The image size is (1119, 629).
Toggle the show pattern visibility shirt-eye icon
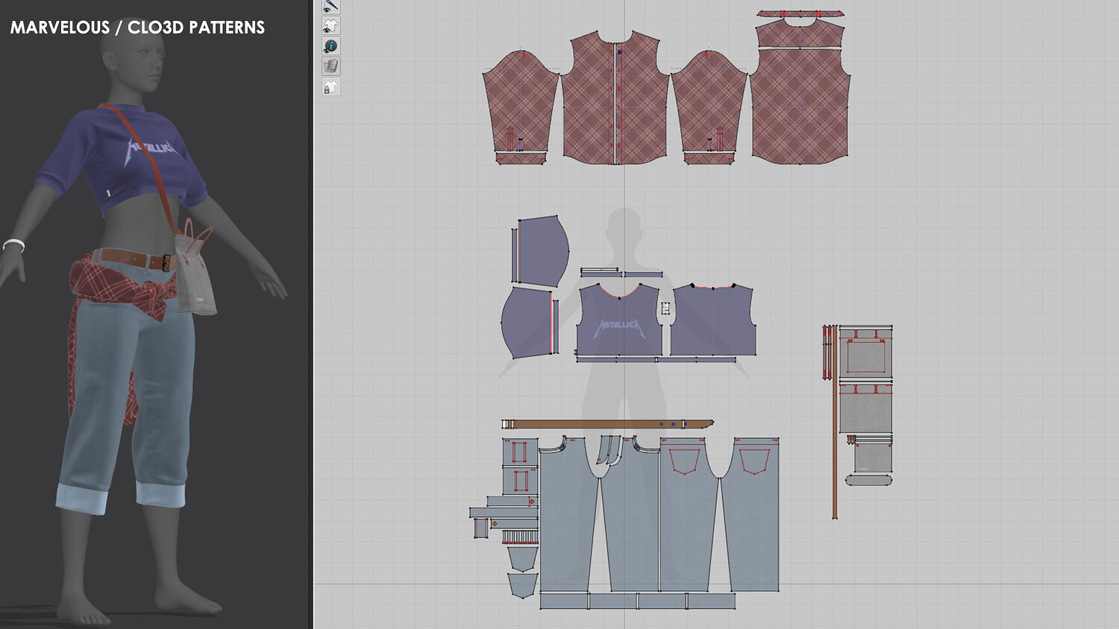coord(330,26)
